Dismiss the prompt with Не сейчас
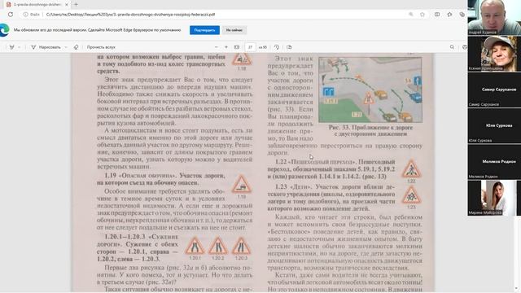Image resolution: width=521 pixels, height=293 pixels. tap(234, 30)
